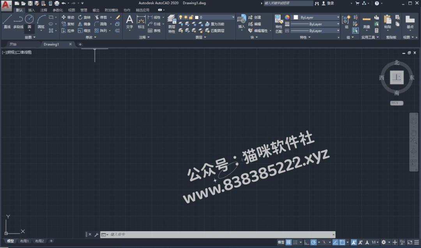Switch to the 参数化 (Parametric) ribbon tab
The image size is (421, 248).
[x=58, y=10]
